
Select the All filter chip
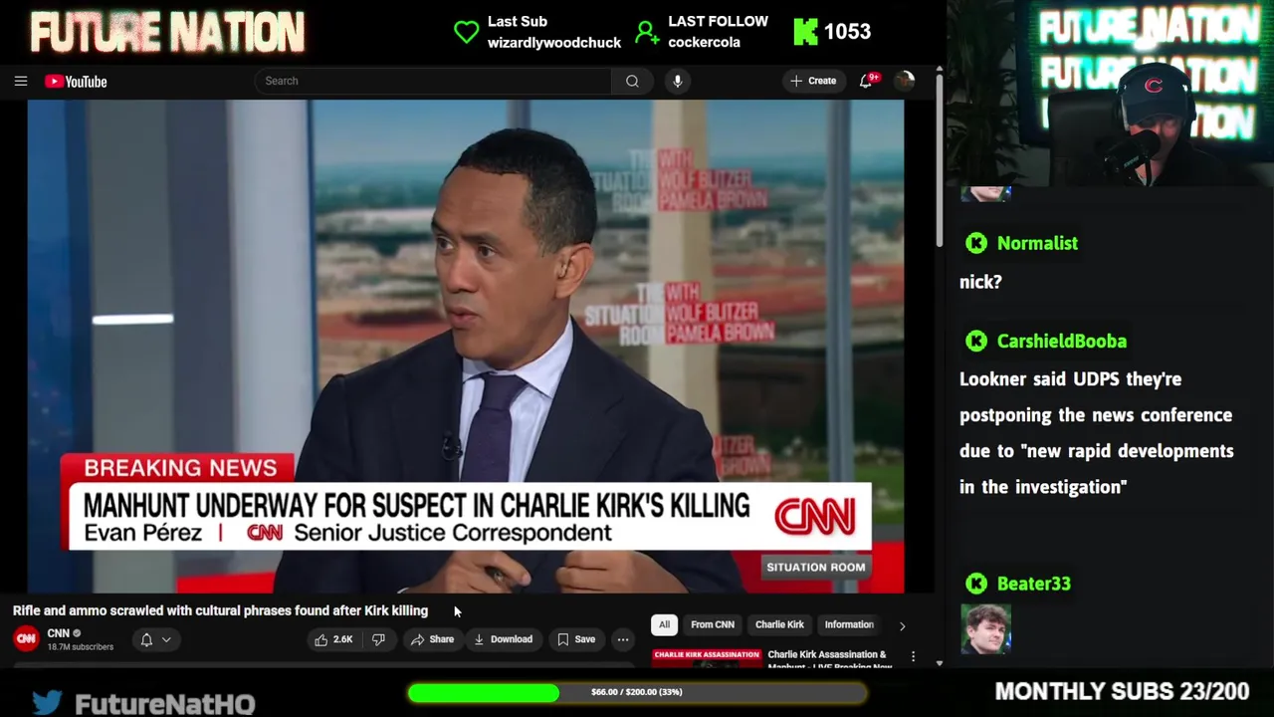point(664,624)
